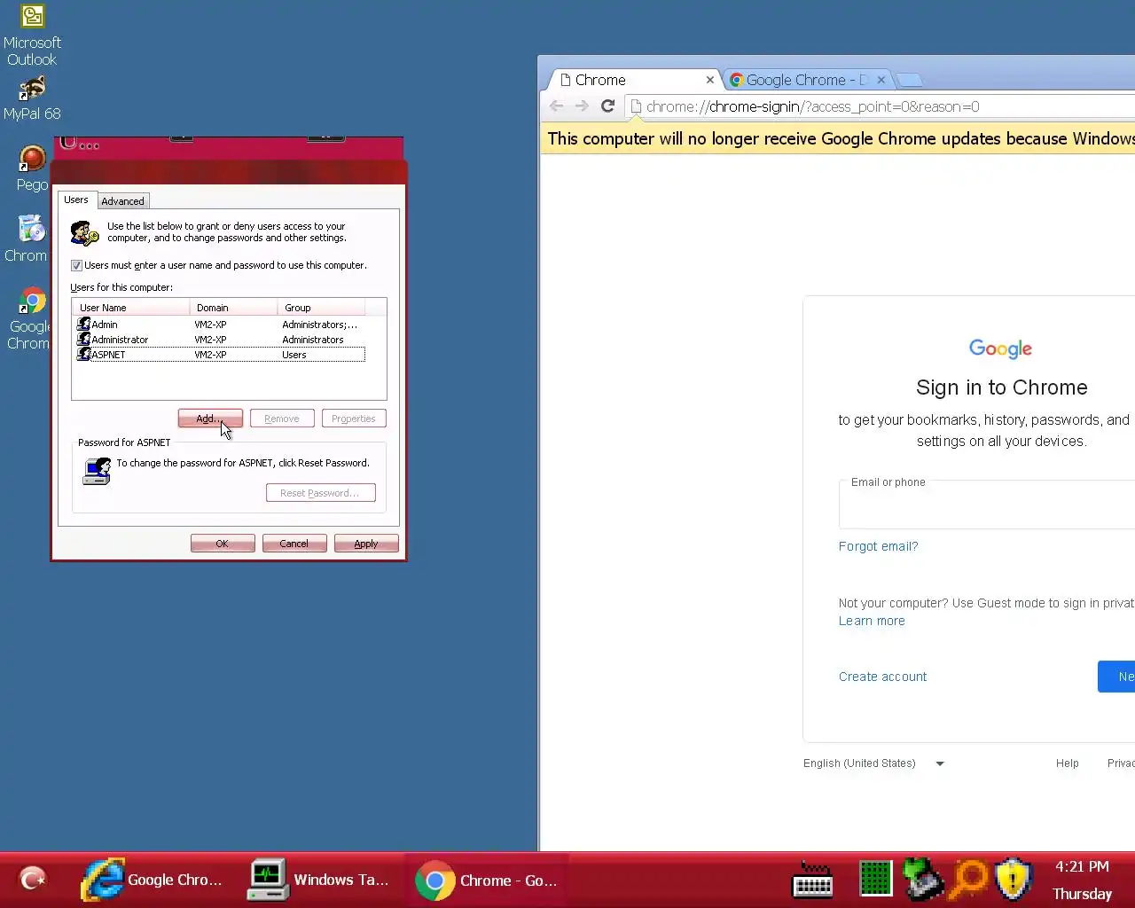Select the Admin user row icon
Screen dimensions: 1135x908
(x=84, y=324)
